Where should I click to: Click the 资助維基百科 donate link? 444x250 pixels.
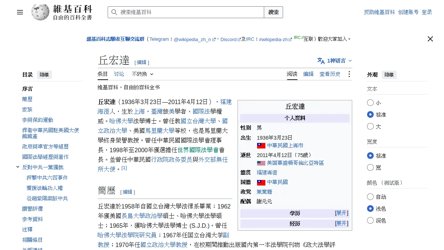380,12
